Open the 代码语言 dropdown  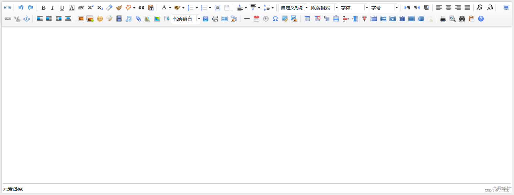[186, 19]
